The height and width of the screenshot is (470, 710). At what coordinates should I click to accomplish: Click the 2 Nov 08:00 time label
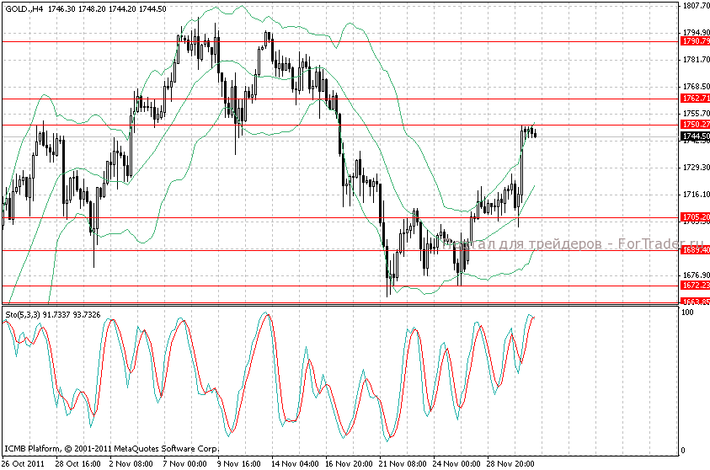[x=131, y=463]
